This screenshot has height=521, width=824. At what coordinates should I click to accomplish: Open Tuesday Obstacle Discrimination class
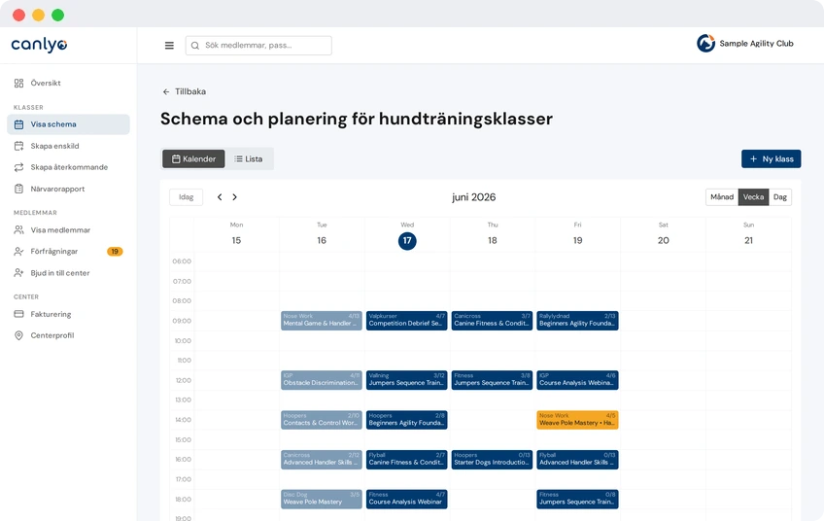pos(322,380)
